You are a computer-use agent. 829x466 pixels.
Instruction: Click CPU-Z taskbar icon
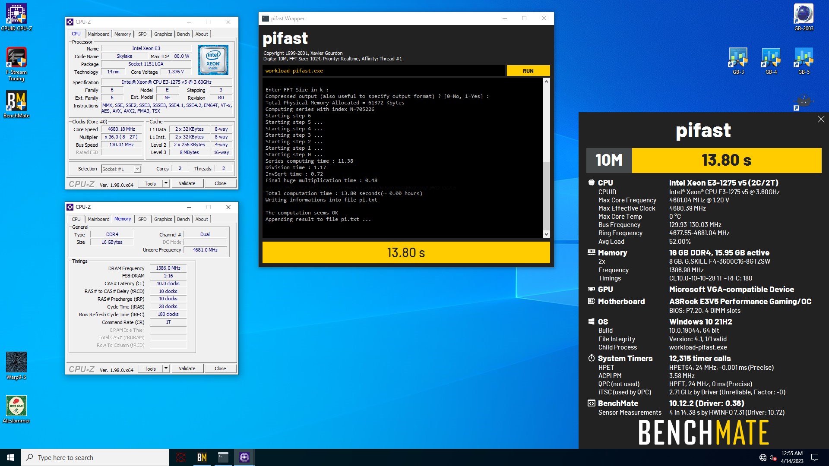[244, 457]
